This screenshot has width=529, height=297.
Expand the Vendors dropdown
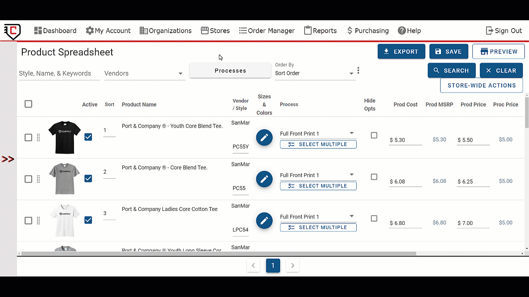click(x=144, y=73)
